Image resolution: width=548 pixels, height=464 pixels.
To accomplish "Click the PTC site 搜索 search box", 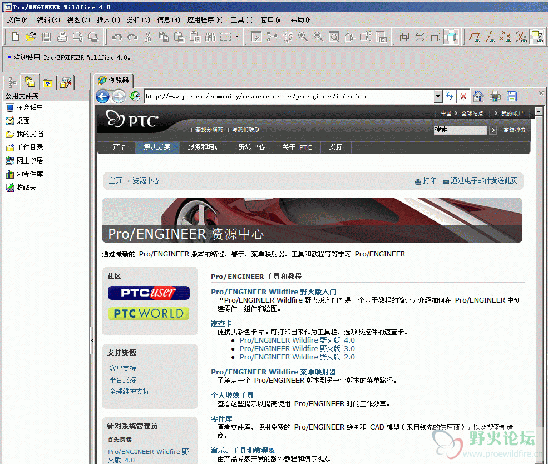I will 460,130.
